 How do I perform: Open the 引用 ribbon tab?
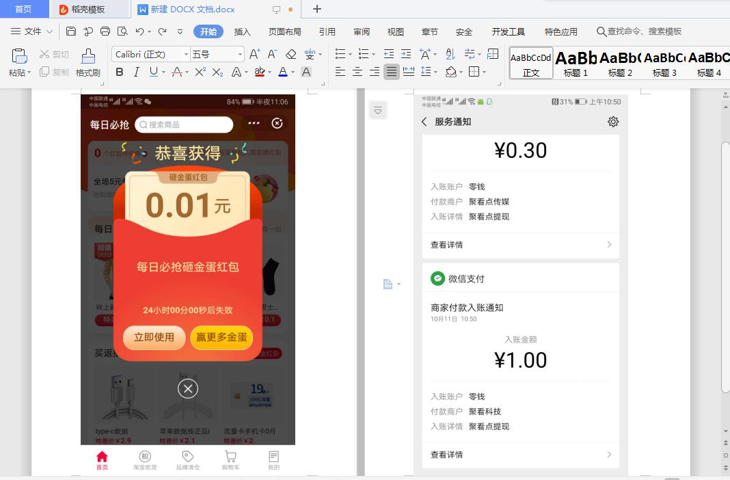327,31
